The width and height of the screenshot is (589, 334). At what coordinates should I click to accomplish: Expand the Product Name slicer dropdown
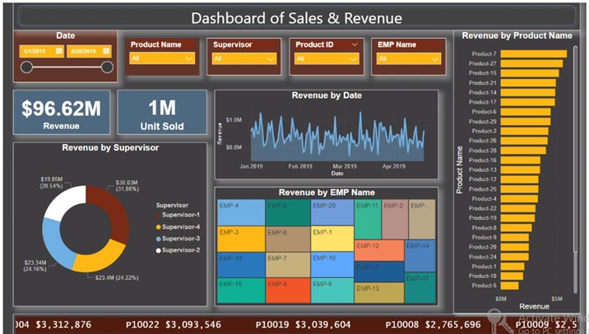[x=188, y=59]
